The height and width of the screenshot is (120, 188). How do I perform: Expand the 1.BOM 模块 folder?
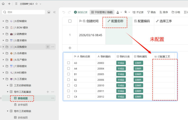[x=3, y=27]
